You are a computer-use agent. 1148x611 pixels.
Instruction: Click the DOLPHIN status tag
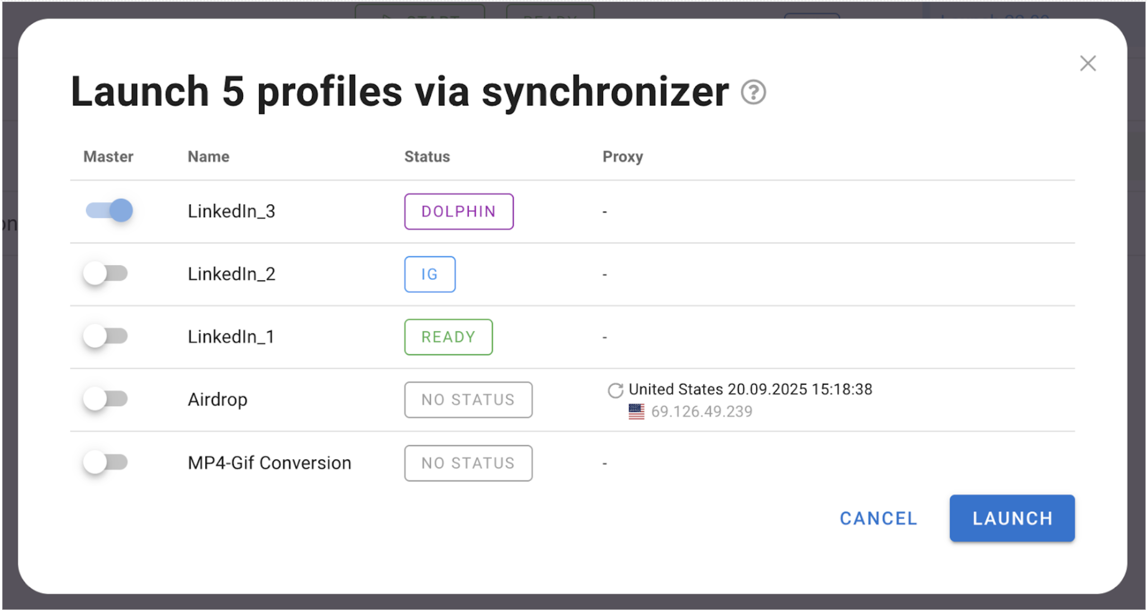[458, 212]
